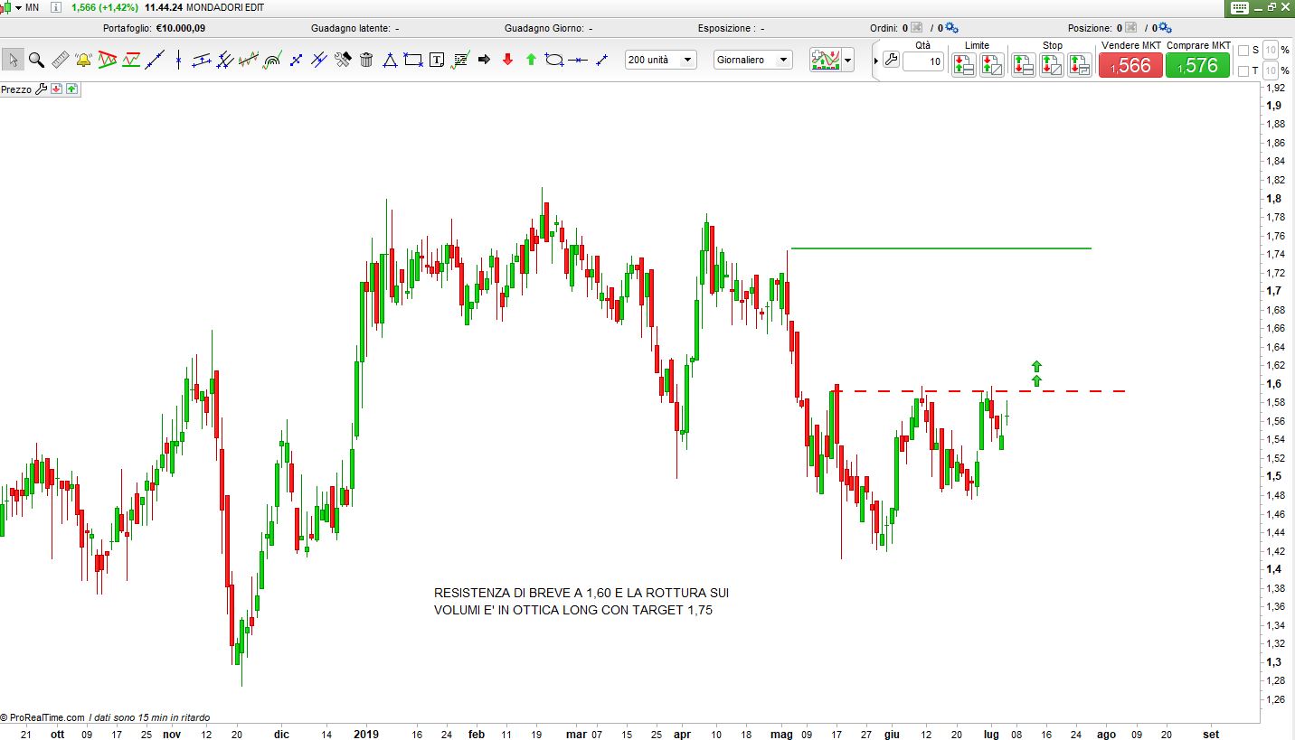
Task: Select the red down arrow drawing tool
Action: 507,61
